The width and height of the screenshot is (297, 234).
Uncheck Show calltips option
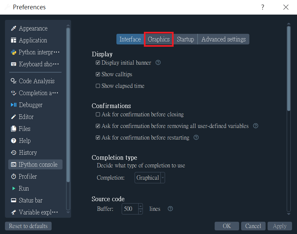point(98,74)
